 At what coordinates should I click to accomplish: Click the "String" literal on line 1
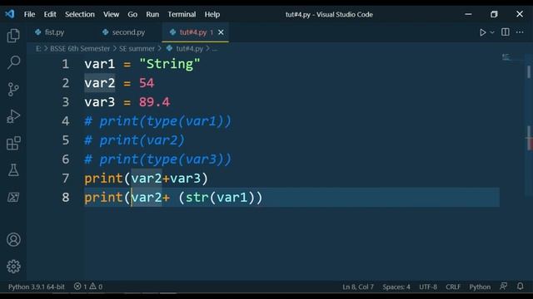pos(170,64)
